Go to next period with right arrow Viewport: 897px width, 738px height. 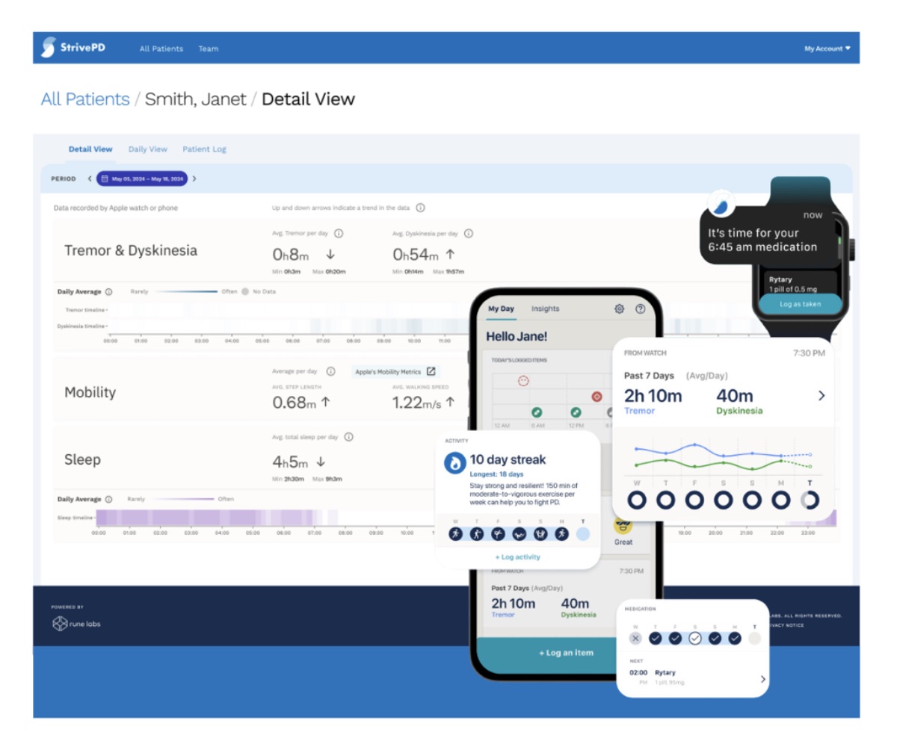194,179
